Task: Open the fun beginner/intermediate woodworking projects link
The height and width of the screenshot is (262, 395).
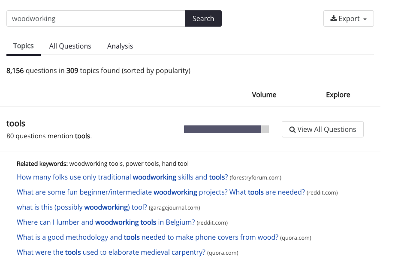Action: 160,192
